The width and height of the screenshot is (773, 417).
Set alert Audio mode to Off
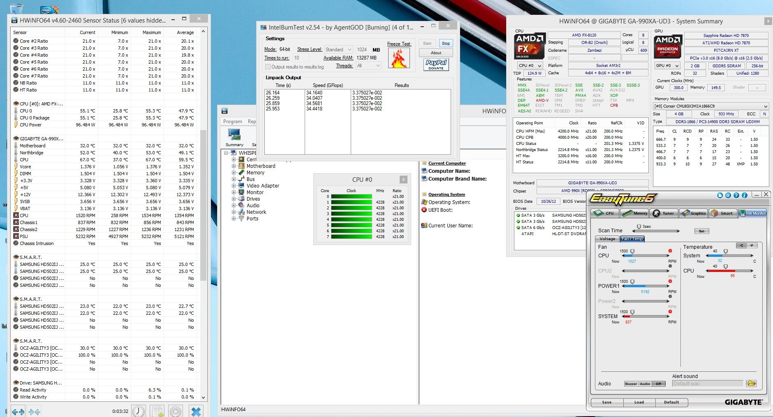point(658,384)
